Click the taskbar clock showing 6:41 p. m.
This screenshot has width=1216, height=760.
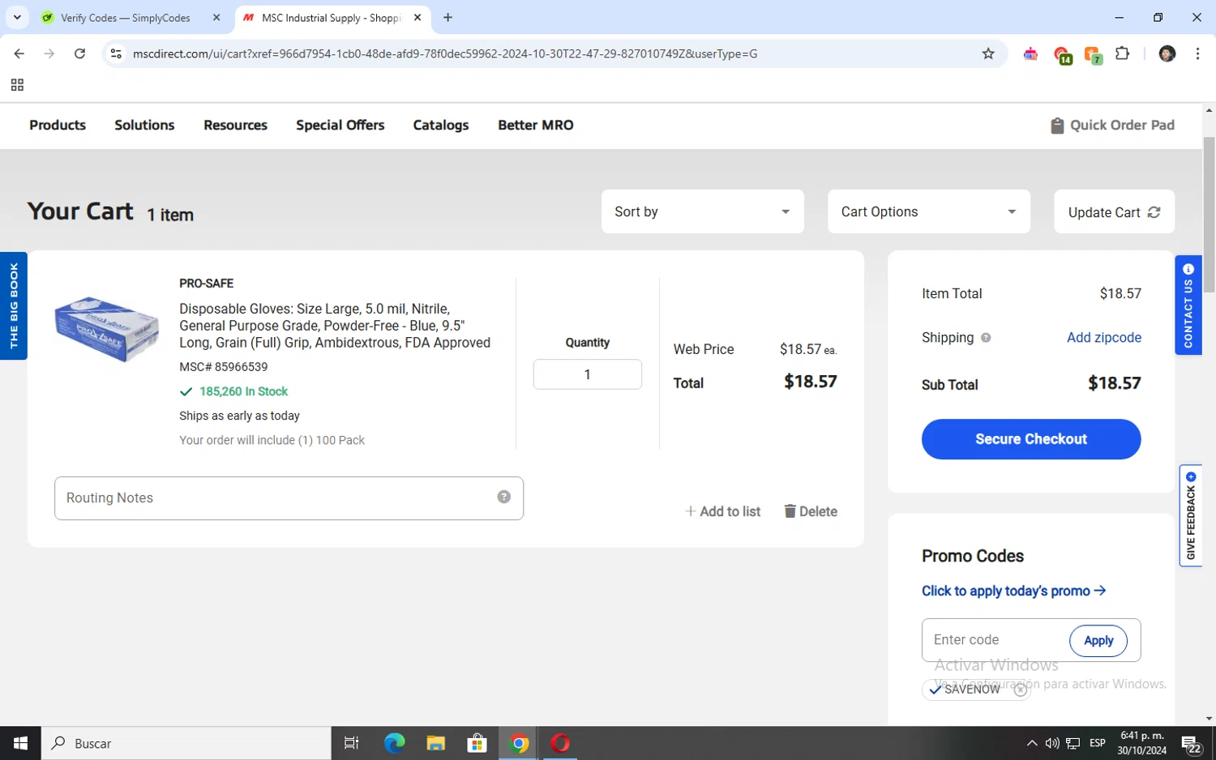pos(1142,743)
